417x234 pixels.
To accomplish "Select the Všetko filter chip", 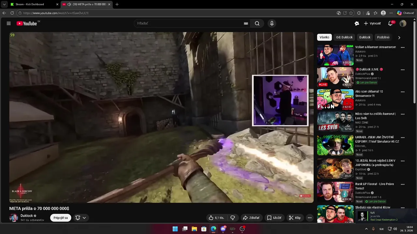I will [324, 37].
